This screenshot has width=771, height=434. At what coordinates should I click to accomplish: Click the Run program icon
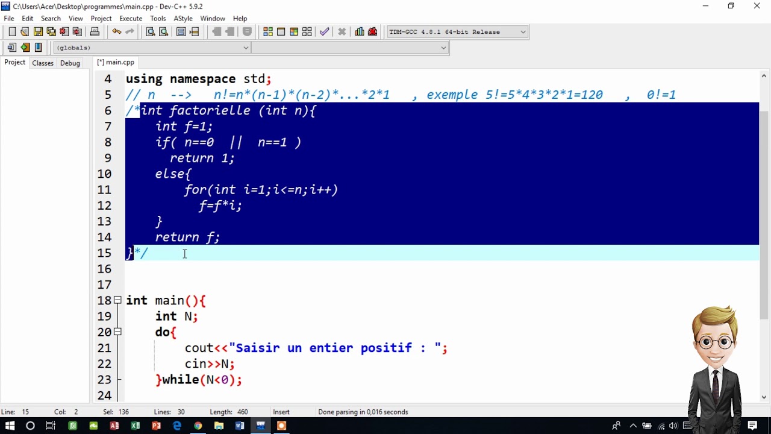[281, 32]
